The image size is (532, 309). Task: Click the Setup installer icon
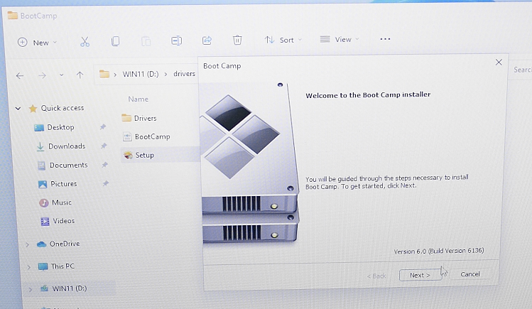coord(128,156)
